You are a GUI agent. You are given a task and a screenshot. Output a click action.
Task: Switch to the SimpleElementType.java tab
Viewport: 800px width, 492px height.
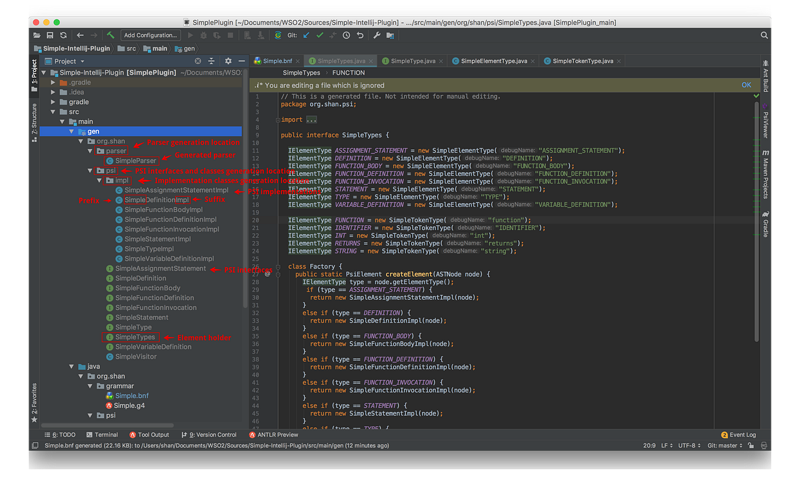pos(493,60)
